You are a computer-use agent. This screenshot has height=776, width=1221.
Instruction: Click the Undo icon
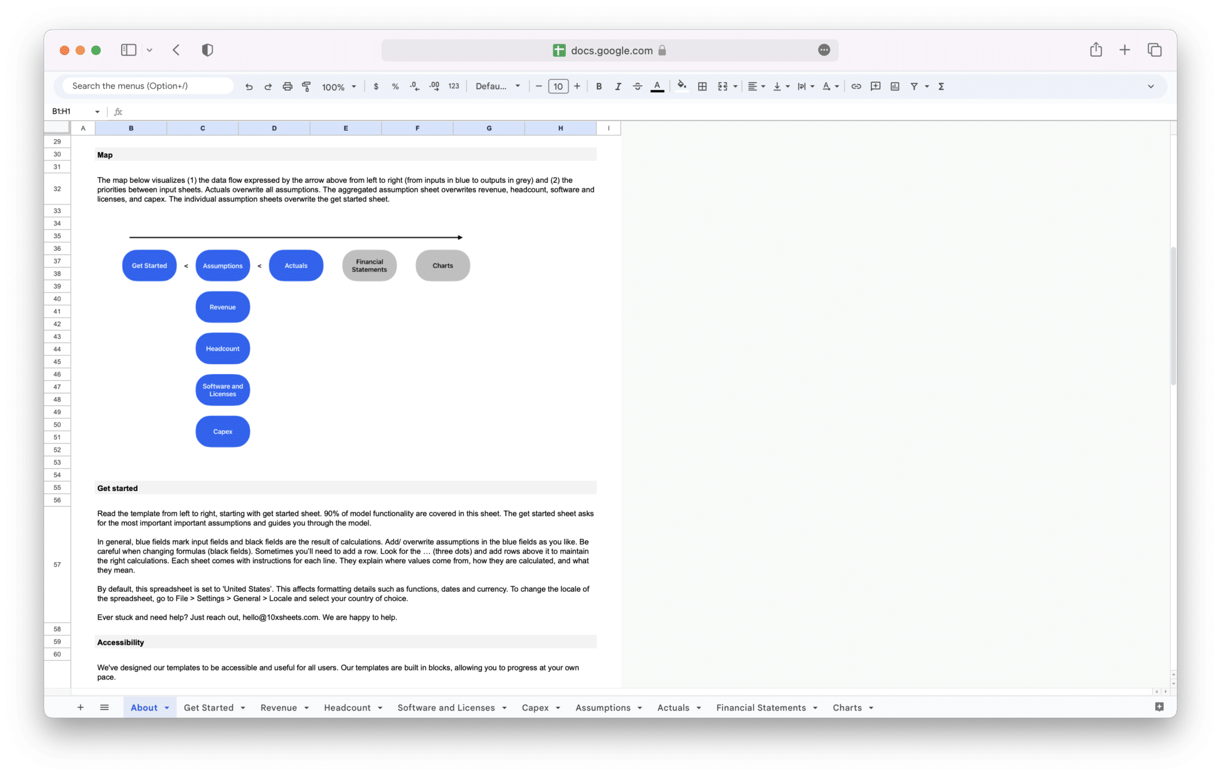pos(249,86)
